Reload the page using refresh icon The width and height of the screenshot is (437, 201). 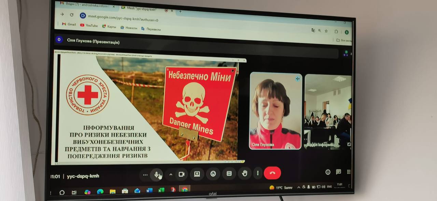point(72,15)
